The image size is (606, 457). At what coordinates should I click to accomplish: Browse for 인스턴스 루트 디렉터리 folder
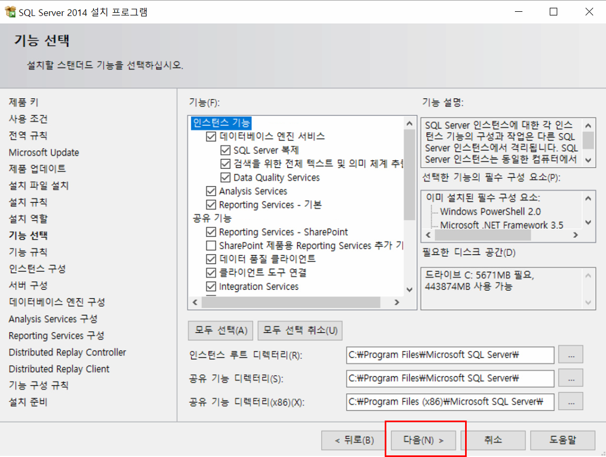pyautogui.click(x=571, y=355)
